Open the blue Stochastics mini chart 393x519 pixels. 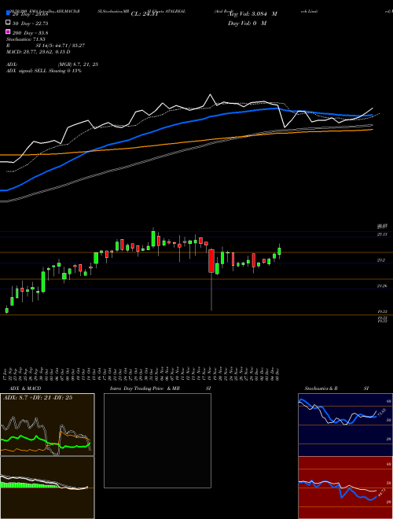coord(345,425)
